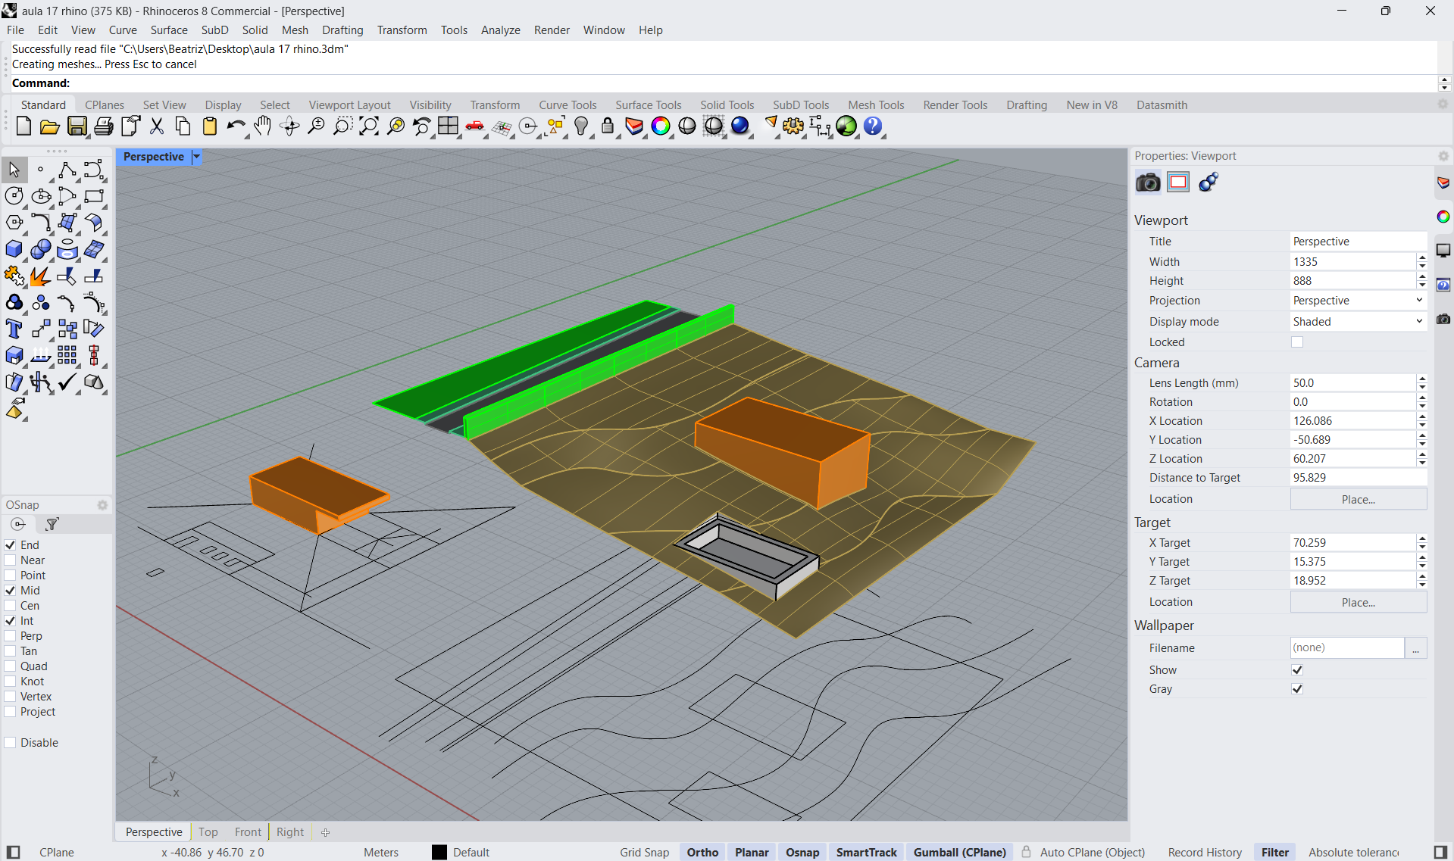Open the Help question mark icon
Image resolution: width=1454 pixels, height=861 pixels.
tap(873, 126)
